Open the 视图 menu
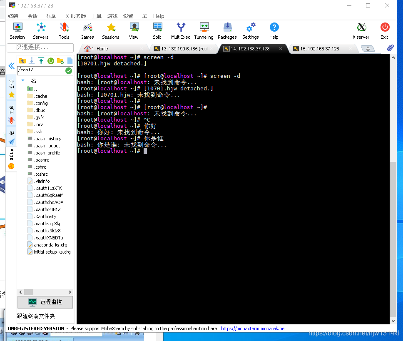This screenshot has height=341, width=403. [51, 16]
